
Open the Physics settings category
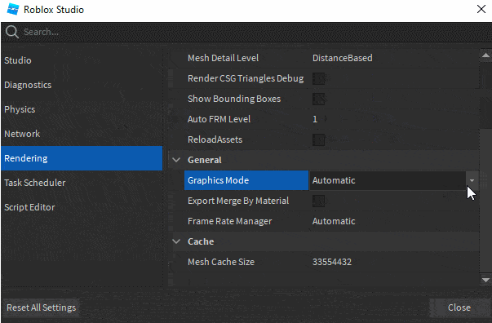click(x=82, y=109)
